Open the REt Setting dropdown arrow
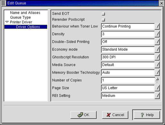This screenshot has height=125, width=165. click(157, 96)
